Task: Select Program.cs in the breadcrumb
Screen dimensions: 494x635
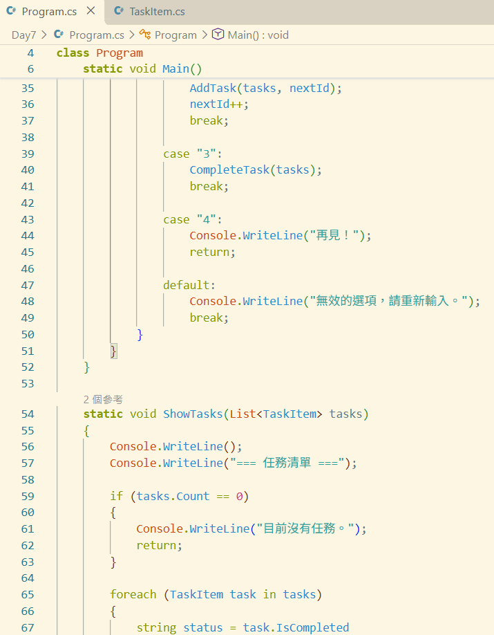Action: coord(97,35)
